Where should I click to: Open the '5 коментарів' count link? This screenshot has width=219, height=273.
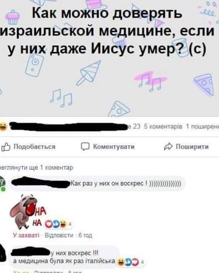163,126
